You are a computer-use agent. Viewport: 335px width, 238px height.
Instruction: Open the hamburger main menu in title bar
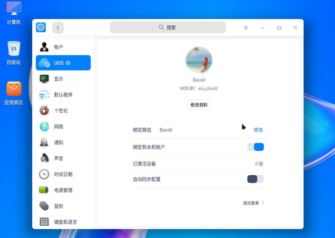pos(246,28)
